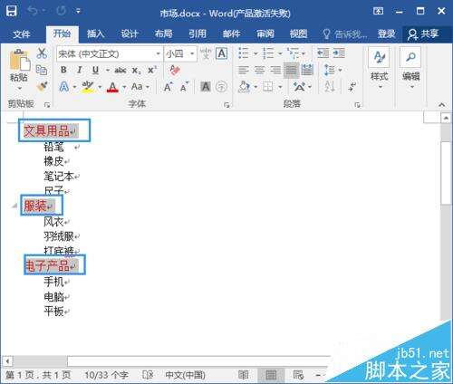Decrease paragraph indent
This screenshot has height=384, width=453.
point(323,53)
